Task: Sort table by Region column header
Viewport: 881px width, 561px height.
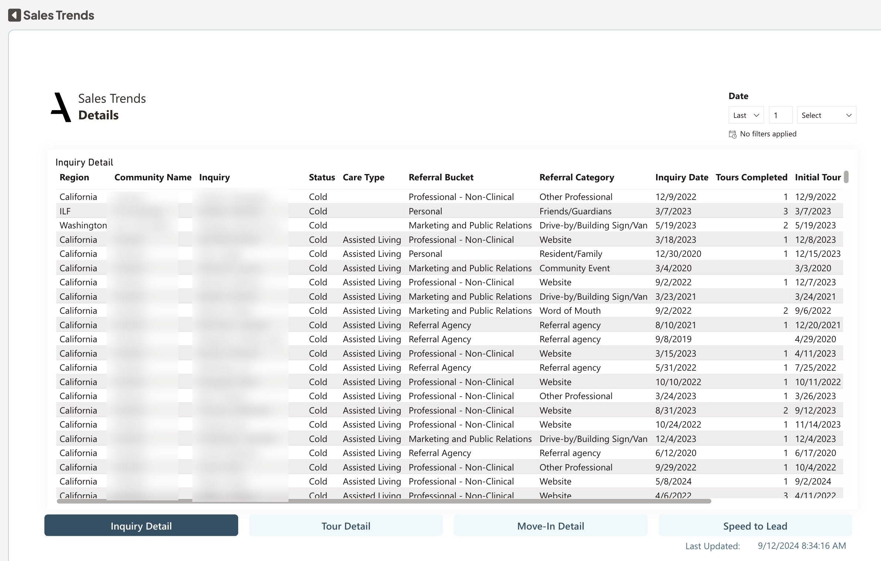Action: click(74, 177)
